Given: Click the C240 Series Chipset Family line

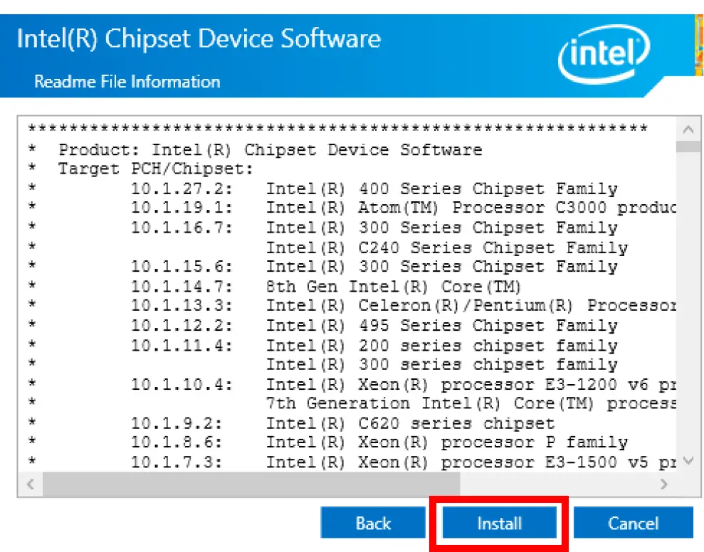Looking at the screenshot, I should pyautogui.click(x=446, y=248).
